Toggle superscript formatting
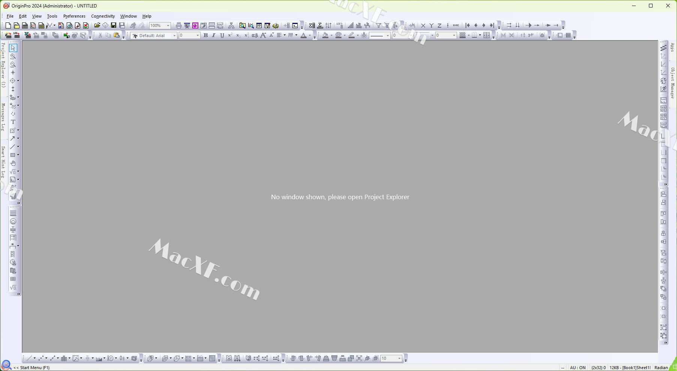 click(230, 35)
